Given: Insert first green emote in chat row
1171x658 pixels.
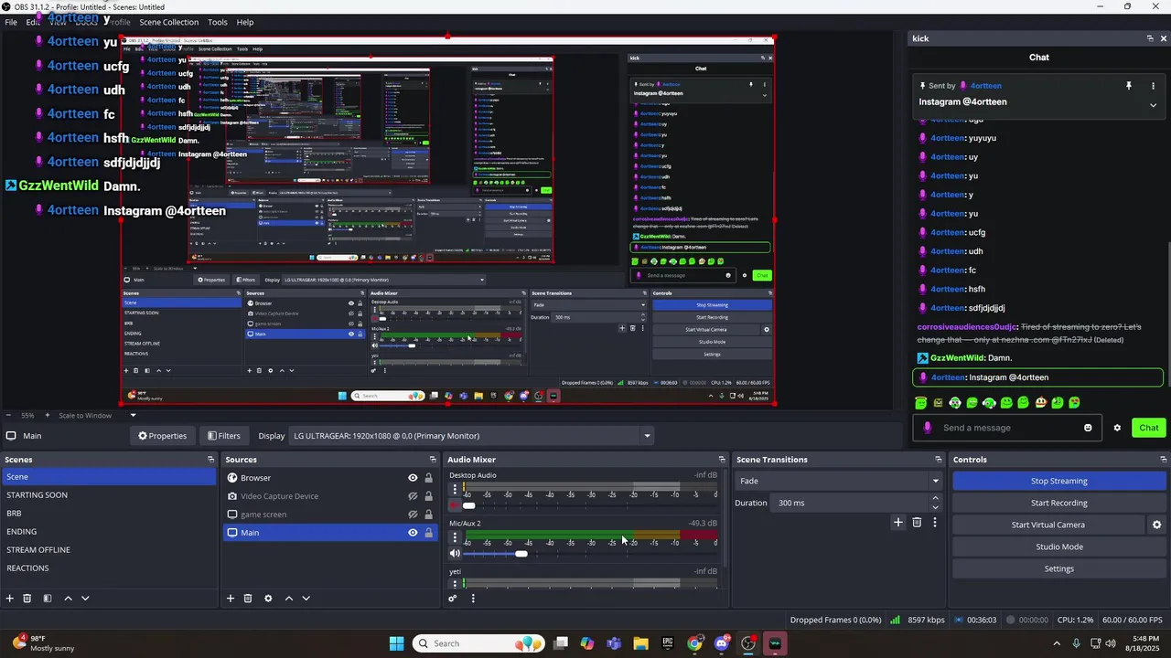Looking at the screenshot, I should tap(921, 402).
